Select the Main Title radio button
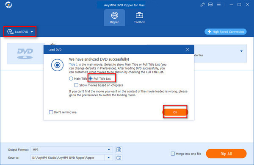The width and height of the screenshot is (254, 165). pyautogui.click(x=71, y=78)
